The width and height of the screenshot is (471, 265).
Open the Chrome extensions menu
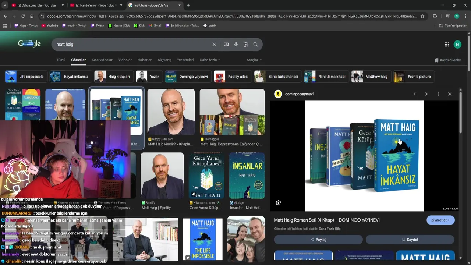[x=435, y=16]
